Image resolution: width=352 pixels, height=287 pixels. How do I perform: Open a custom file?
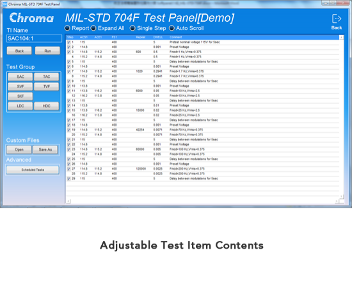coord(19,150)
